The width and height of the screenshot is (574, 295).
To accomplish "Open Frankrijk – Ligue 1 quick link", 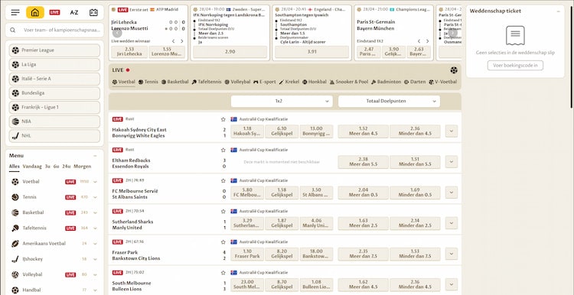I will [x=54, y=108].
